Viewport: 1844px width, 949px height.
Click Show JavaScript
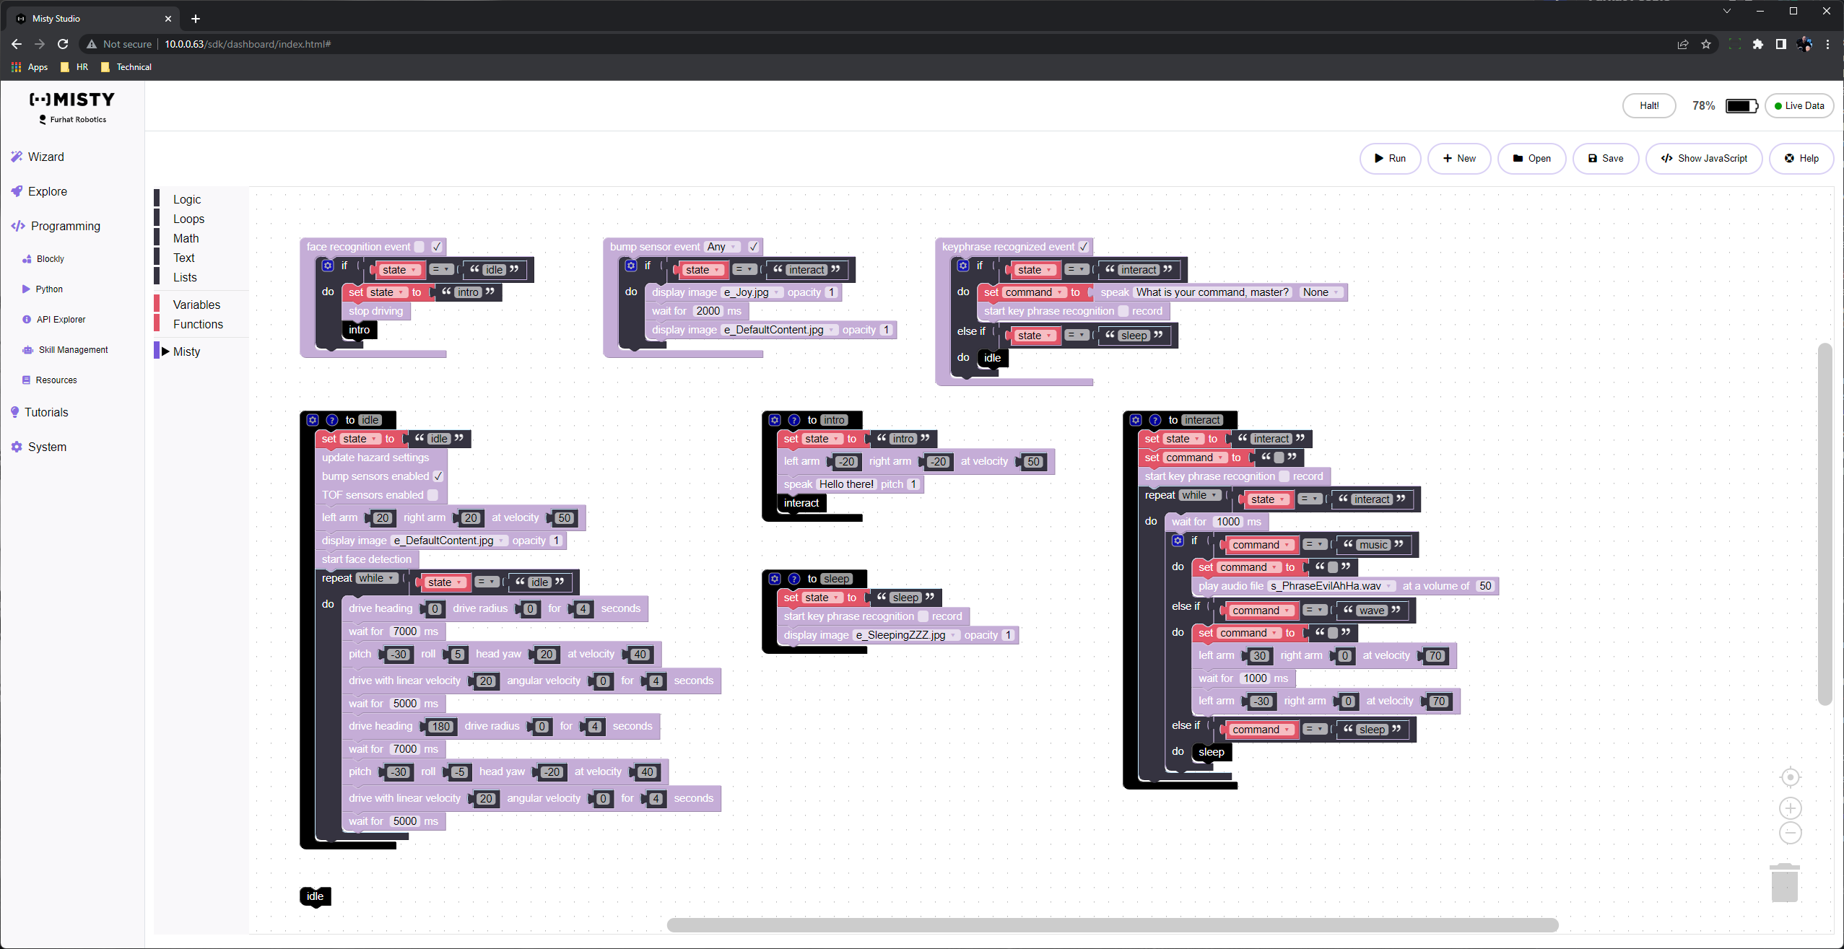1704,158
